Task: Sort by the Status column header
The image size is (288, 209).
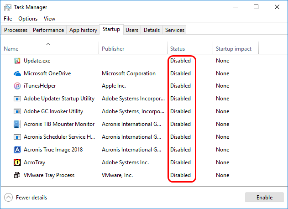Action: point(190,48)
